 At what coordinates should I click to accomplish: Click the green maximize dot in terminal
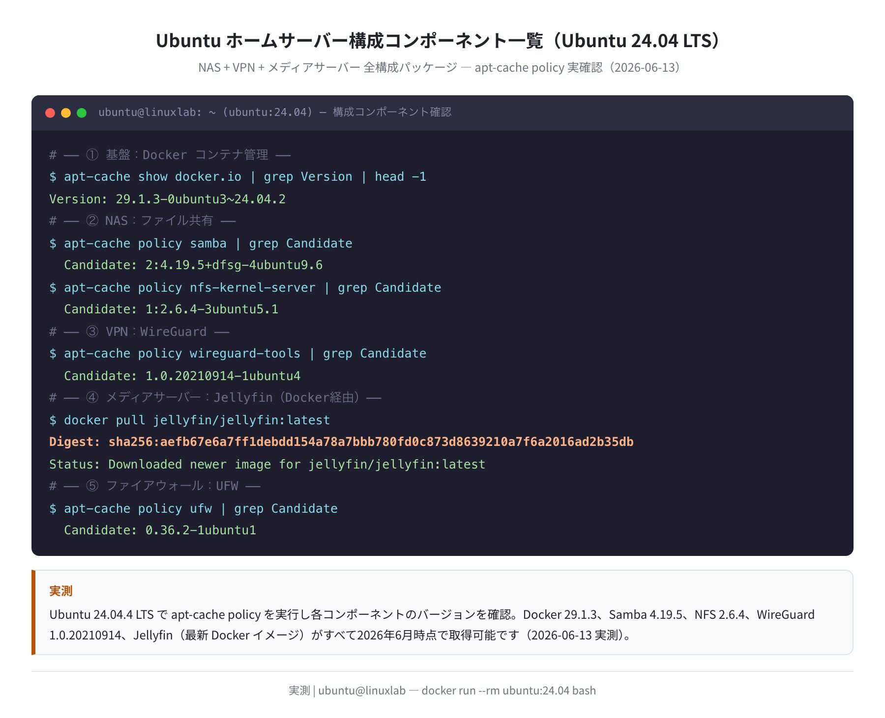[x=82, y=113]
